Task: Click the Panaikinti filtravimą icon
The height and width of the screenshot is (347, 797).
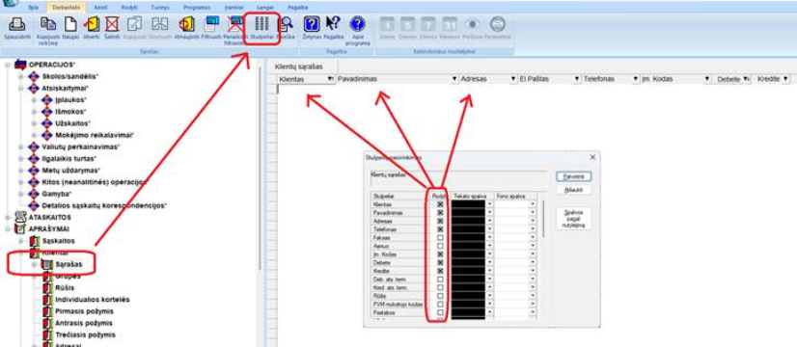Action: coord(235,24)
